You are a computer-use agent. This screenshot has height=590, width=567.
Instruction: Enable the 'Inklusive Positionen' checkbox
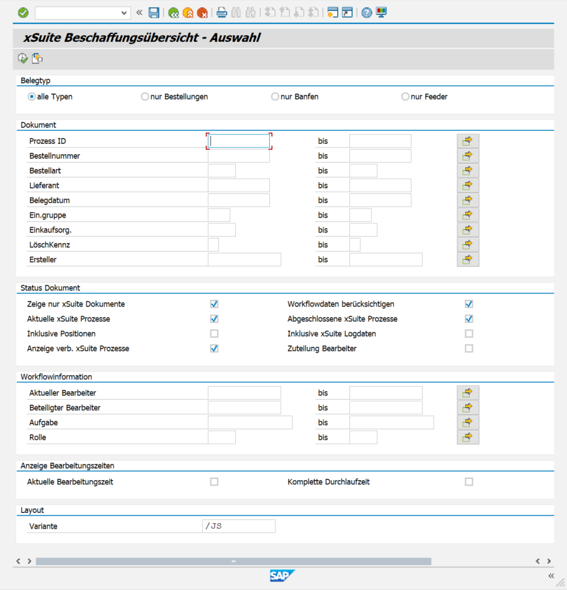click(x=214, y=333)
